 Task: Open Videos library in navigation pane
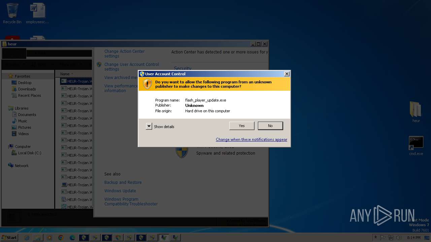[23, 134]
